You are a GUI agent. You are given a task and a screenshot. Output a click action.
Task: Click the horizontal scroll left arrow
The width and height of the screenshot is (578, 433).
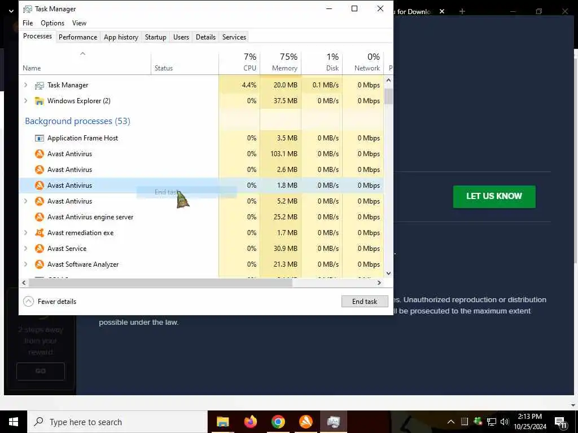24,283
